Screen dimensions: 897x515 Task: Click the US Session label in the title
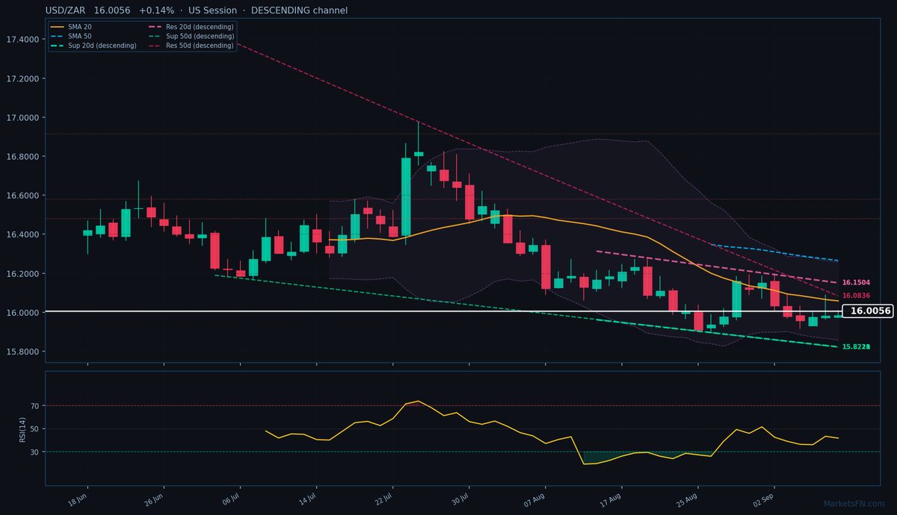pos(212,10)
